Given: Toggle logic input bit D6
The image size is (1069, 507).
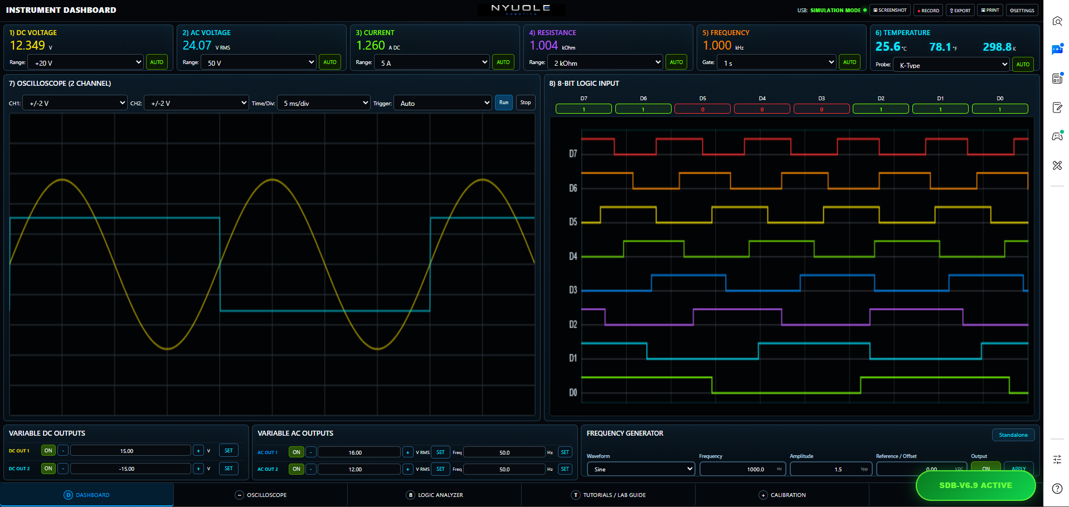Looking at the screenshot, I should pos(643,109).
